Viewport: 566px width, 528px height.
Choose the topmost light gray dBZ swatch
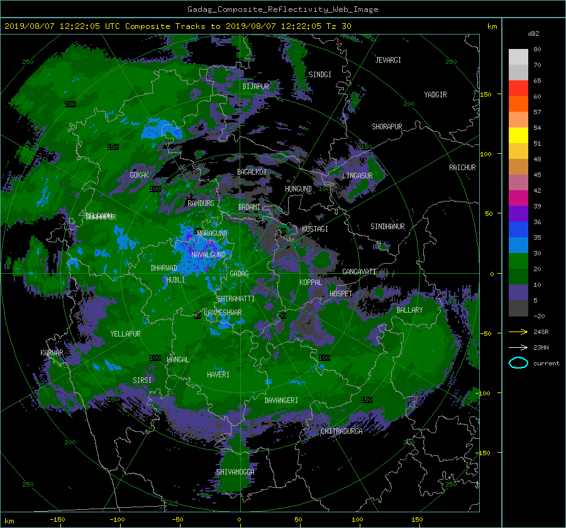(x=518, y=57)
